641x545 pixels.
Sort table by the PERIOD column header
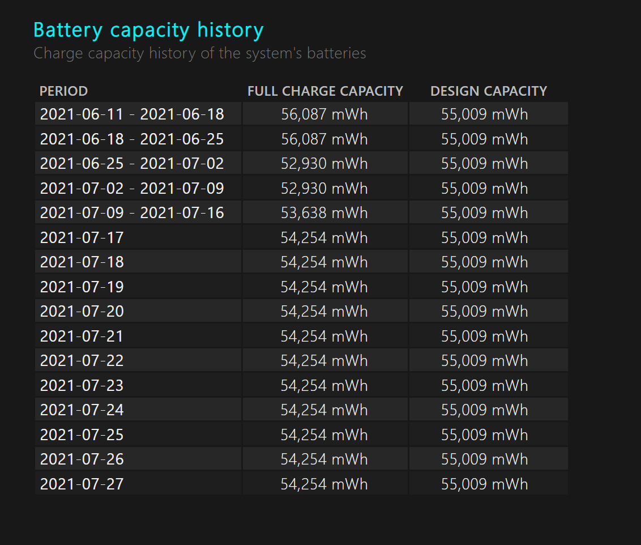click(x=63, y=91)
